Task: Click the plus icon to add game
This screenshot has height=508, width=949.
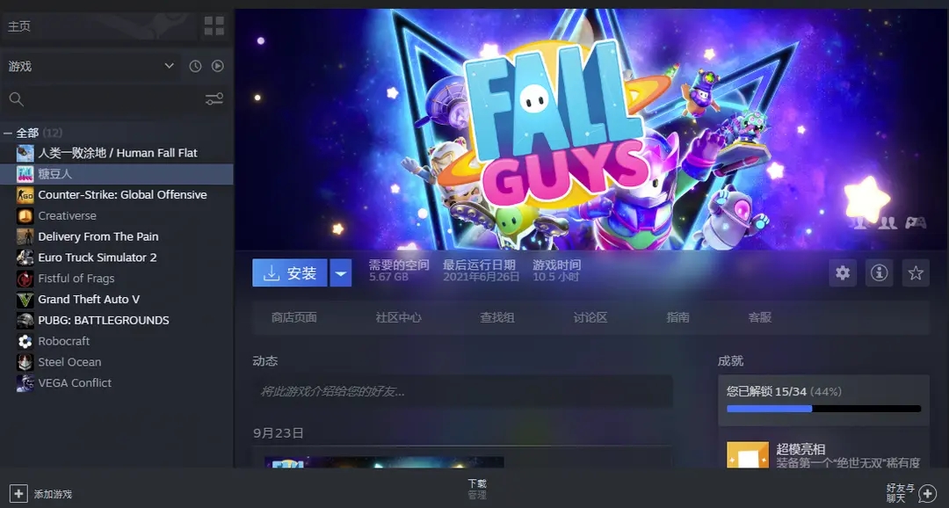Action: (18, 493)
